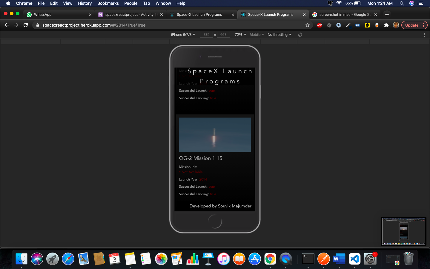Open the History menu
430x269 pixels.
click(x=85, y=3)
